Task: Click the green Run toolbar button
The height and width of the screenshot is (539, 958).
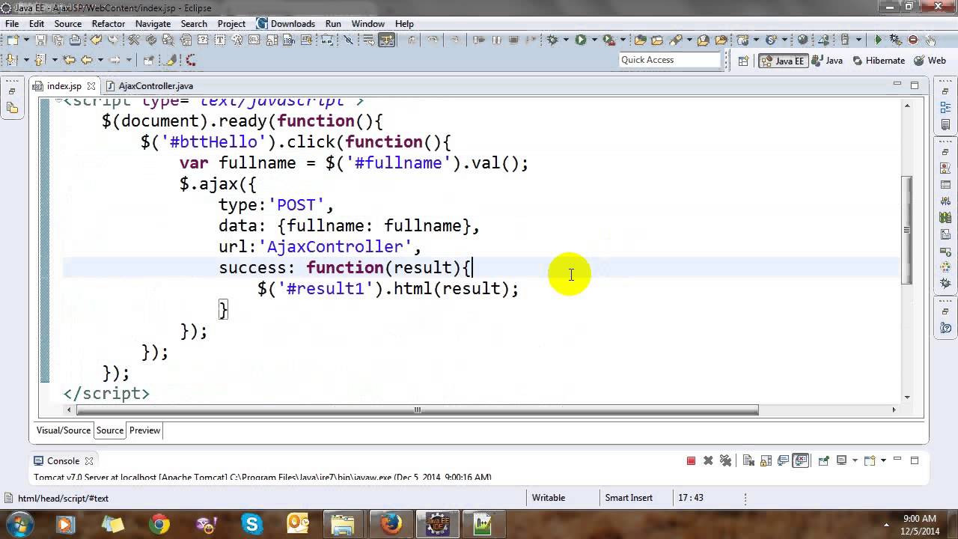Action: click(580, 40)
